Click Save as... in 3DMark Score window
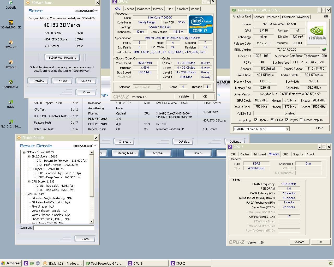334x267 pixels. tap(87, 81)
